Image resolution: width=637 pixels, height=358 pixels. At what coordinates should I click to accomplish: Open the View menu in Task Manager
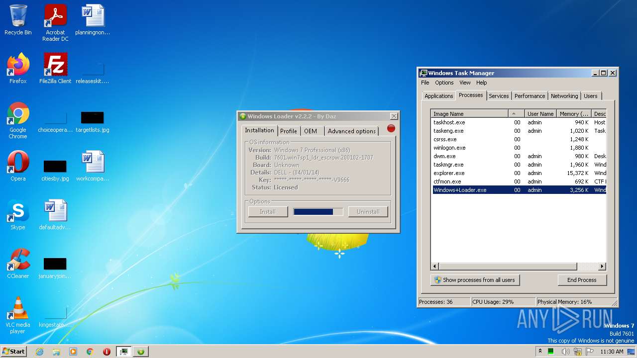[x=465, y=83]
